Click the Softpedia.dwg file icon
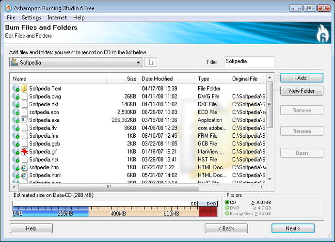 click(24, 97)
